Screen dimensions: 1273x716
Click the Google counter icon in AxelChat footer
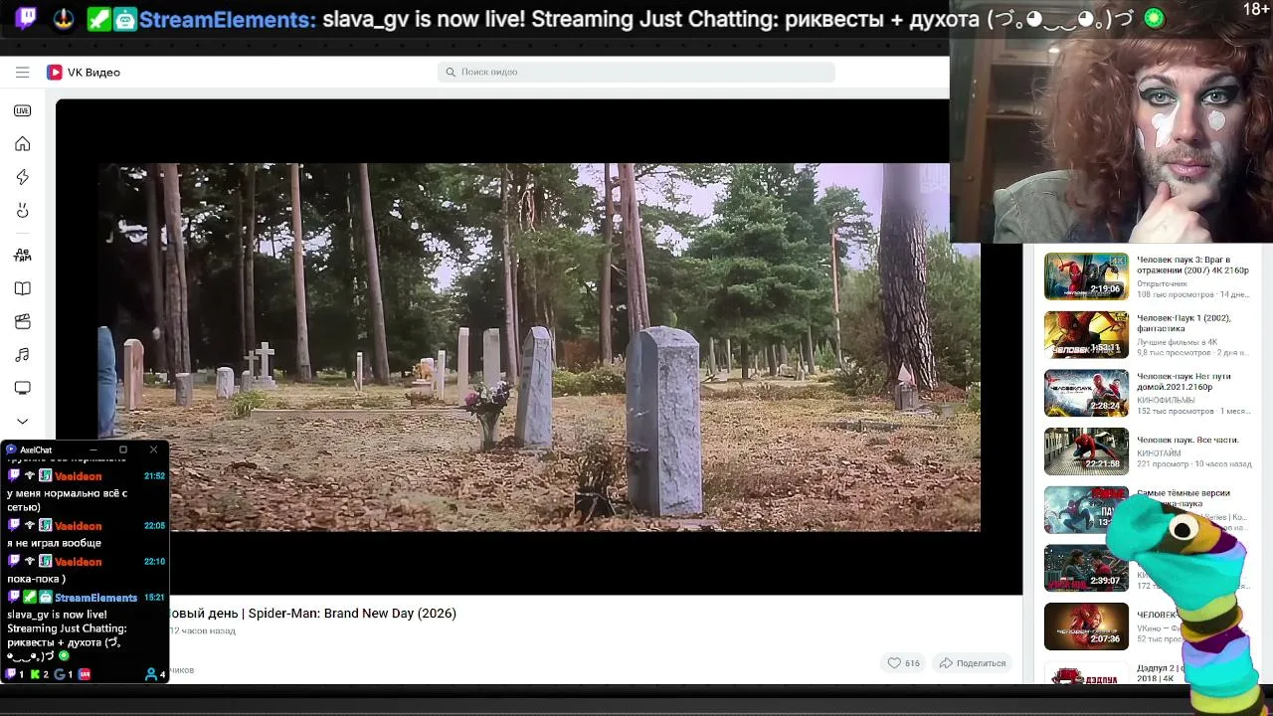60,674
